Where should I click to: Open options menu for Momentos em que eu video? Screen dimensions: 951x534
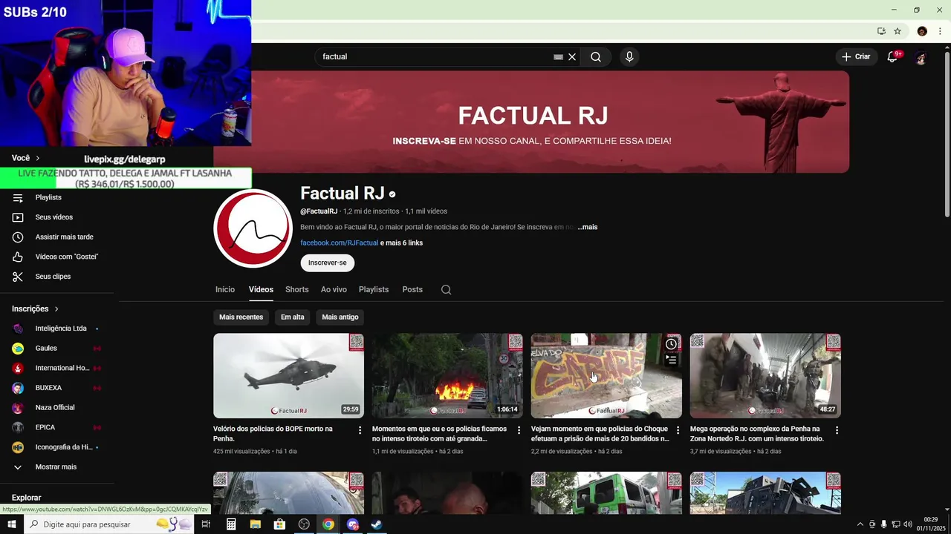[x=519, y=430]
